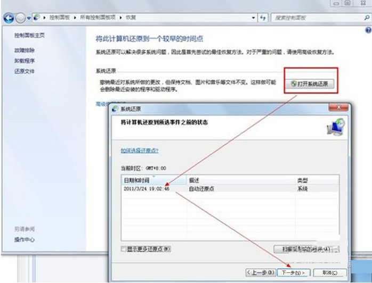Screen dimensions: 372x283
Task: Click the refresh icon beside address bar
Action: pyautogui.click(x=263, y=18)
